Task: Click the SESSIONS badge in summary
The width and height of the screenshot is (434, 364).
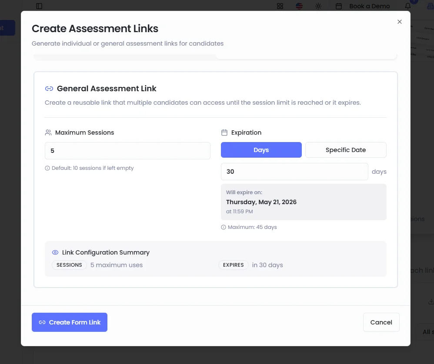Action: 69,265
